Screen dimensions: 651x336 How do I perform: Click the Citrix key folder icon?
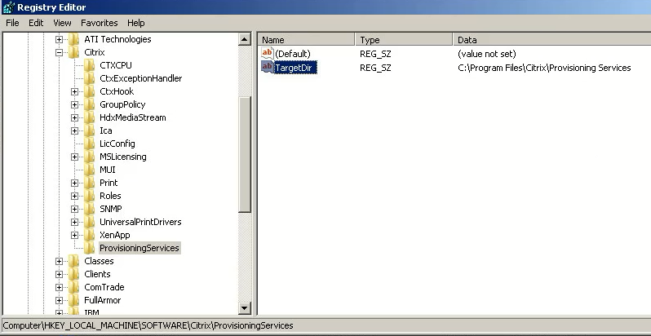click(x=75, y=52)
